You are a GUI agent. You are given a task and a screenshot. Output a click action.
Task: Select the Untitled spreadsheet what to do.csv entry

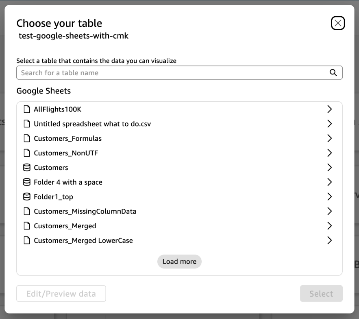92,124
